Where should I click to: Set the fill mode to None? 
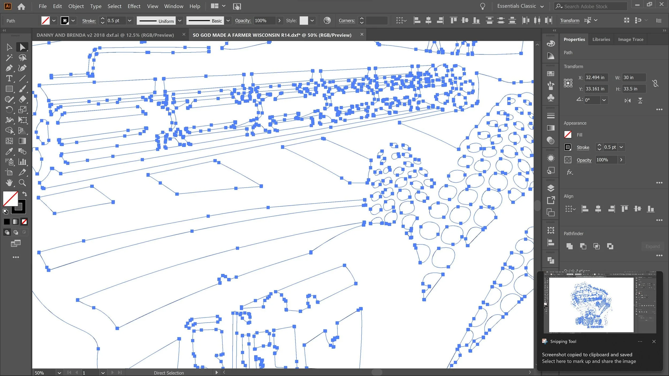[x=24, y=222]
